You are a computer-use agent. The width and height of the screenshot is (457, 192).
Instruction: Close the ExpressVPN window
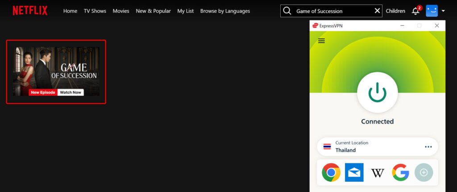pyautogui.click(x=436, y=26)
